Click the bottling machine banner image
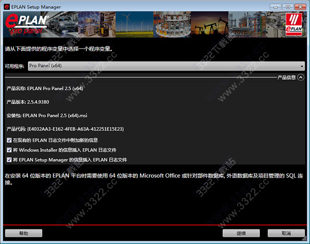The width and height of the screenshot is (310, 244). [172, 24]
